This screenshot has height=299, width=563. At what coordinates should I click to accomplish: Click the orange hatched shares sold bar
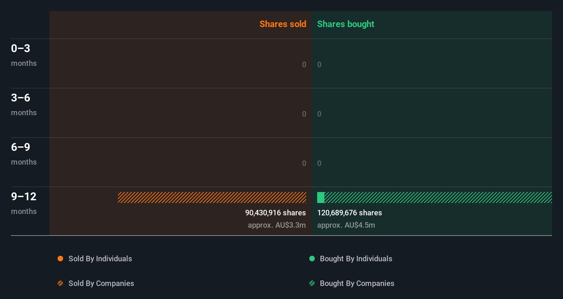coord(212,198)
